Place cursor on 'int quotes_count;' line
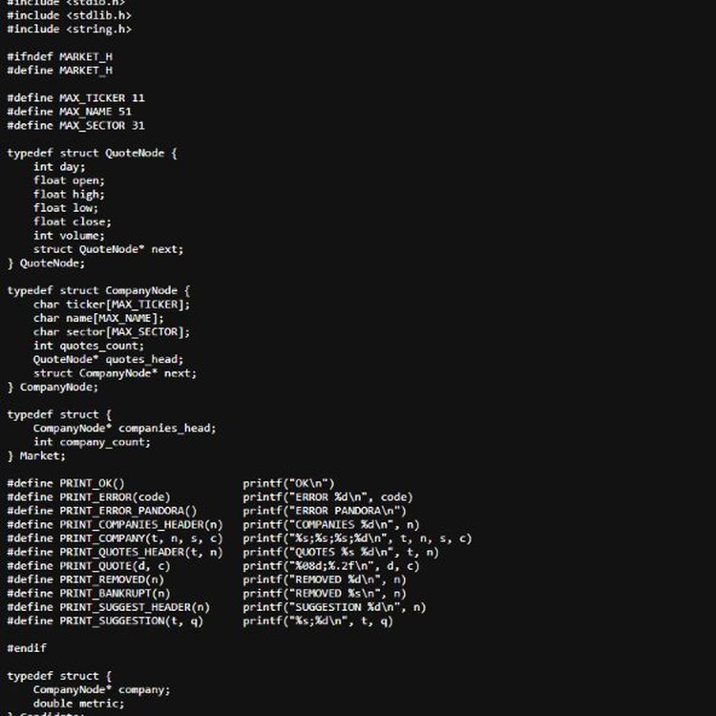Image resolution: width=716 pixels, height=716 pixels. [89, 346]
